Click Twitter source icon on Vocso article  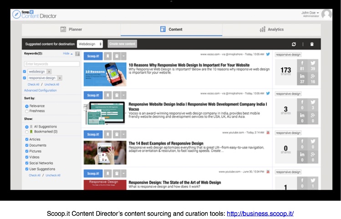268,93
